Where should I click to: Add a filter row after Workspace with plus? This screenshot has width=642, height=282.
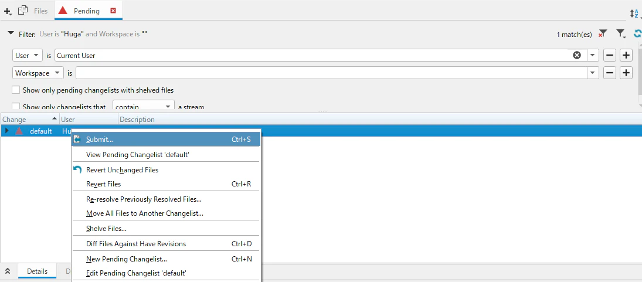(626, 73)
